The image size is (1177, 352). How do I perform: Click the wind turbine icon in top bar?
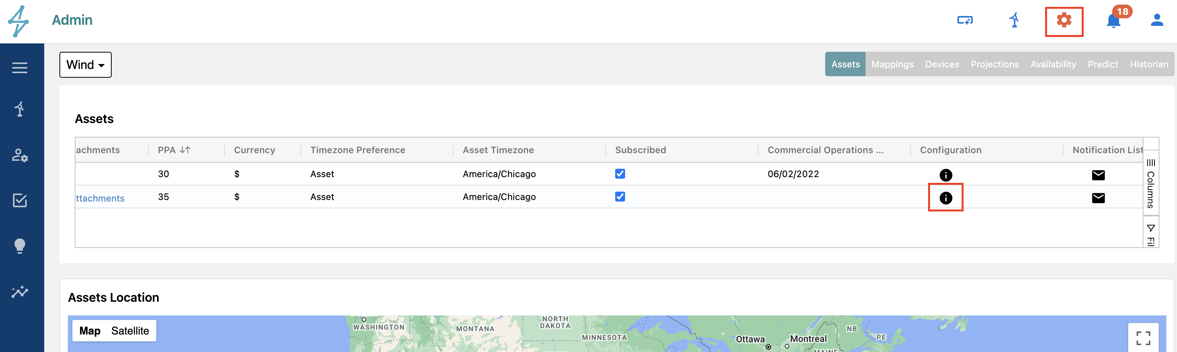1014,20
